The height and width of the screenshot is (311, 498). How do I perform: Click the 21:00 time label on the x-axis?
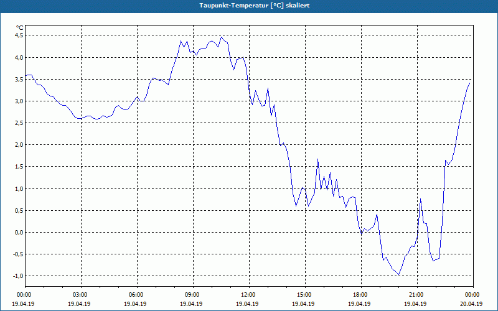point(417,295)
